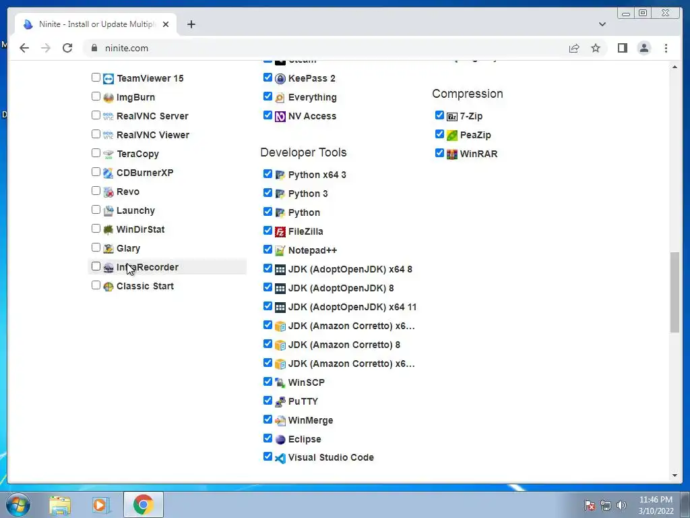This screenshot has height=518, width=690.
Task: Click the WinDirStat tree icon
Action: tap(108, 230)
